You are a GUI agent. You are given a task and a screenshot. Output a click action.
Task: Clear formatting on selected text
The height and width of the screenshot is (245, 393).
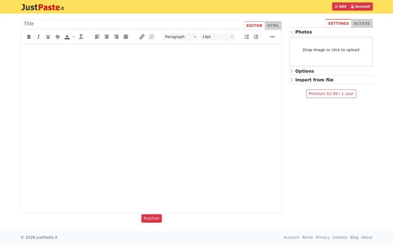pos(81,37)
